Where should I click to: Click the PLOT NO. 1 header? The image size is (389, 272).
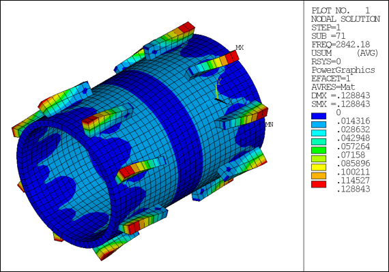click(341, 11)
